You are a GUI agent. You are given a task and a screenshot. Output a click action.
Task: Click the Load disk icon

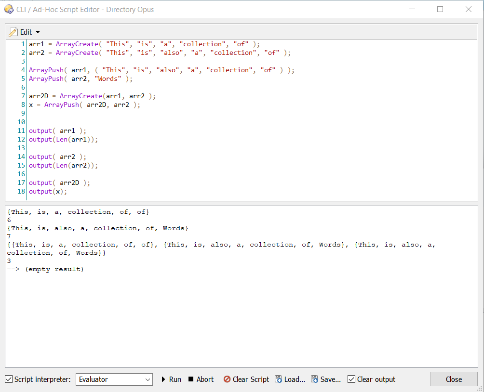278,379
